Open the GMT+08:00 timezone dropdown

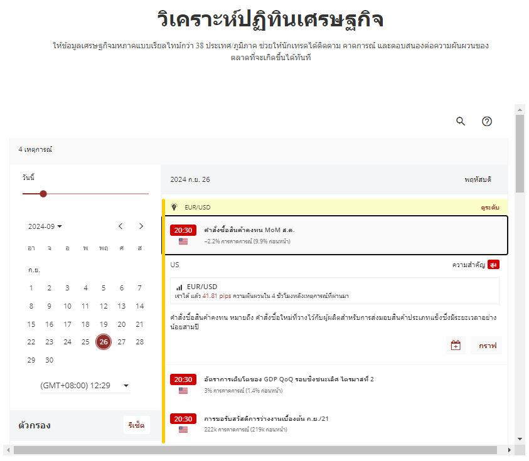[85, 386]
